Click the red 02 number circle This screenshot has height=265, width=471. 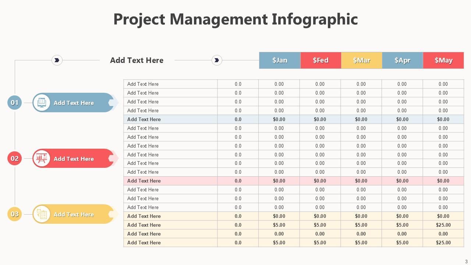coord(15,159)
